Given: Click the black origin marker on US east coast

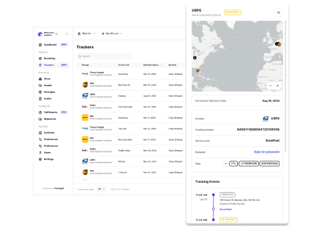Looking at the screenshot, I should pos(194,58).
